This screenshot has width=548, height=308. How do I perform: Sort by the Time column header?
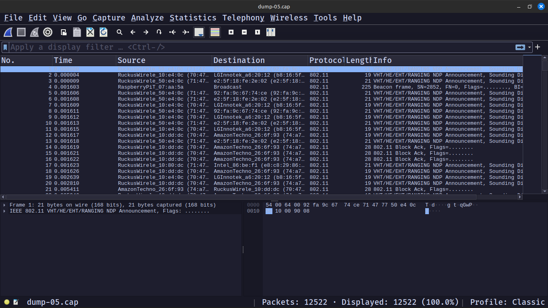(x=85, y=61)
